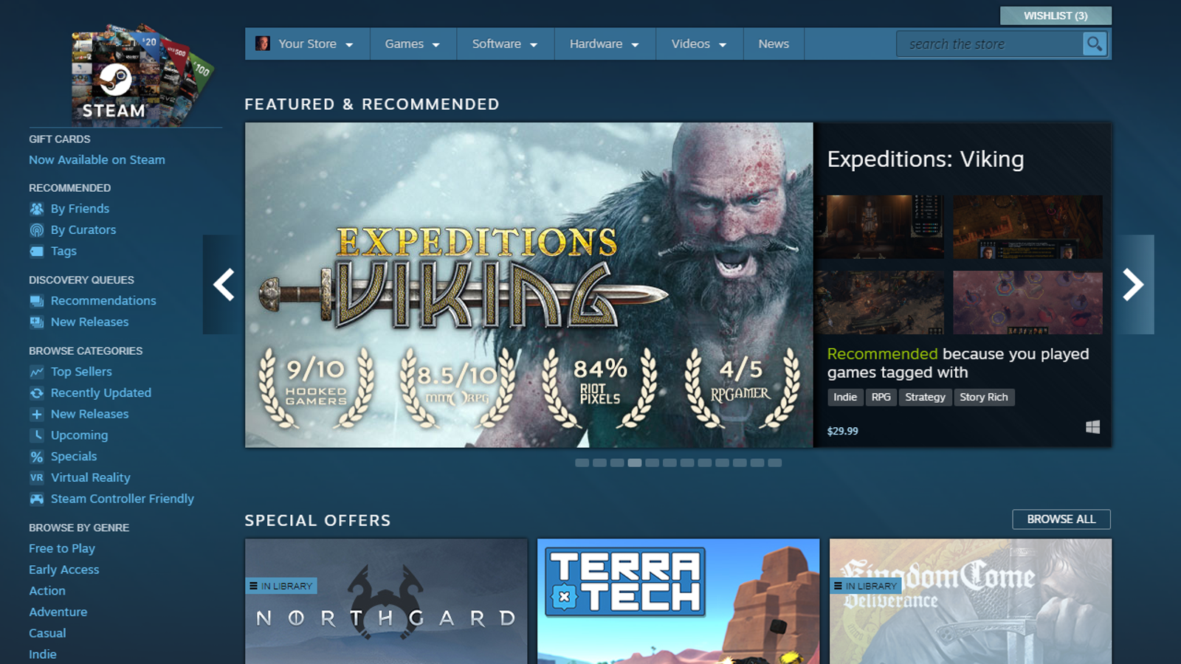Browse Early Access genre
The width and height of the screenshot is (1181, 664).
63,570
